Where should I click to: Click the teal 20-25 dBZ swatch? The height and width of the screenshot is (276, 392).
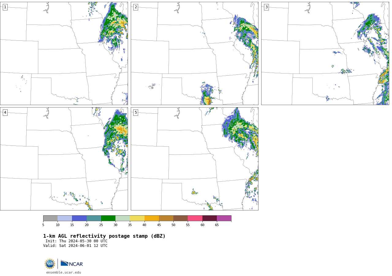[x=94, y=218]
